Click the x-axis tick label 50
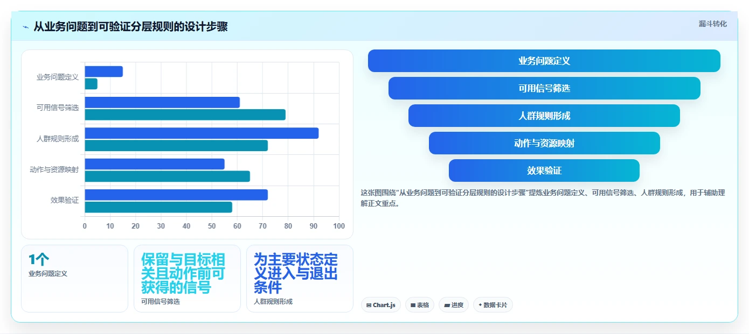The height and width of the screenshot is (334, 749). point(212,226)
